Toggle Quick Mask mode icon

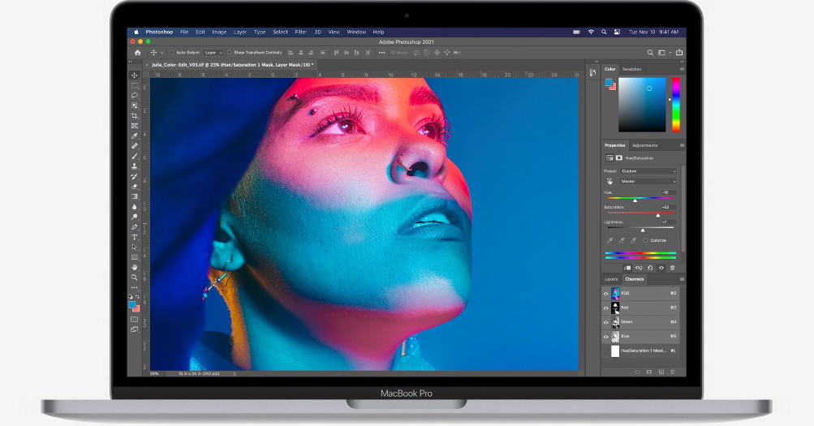(135, 319)
